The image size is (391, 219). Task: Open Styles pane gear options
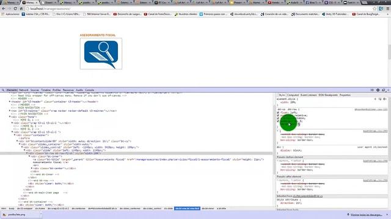(385, 99)
